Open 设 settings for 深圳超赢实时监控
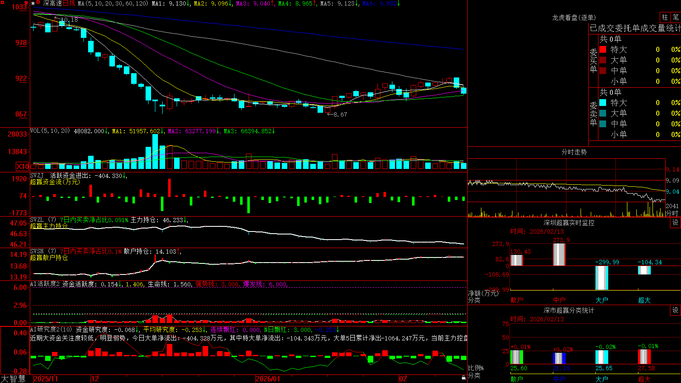 point(675,223)
